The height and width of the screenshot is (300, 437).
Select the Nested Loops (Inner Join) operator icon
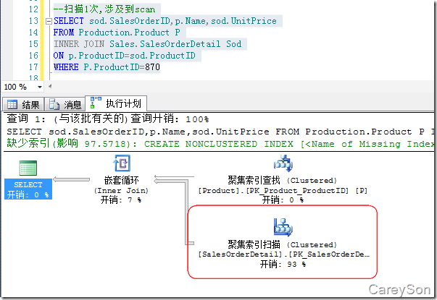point(122,163)
